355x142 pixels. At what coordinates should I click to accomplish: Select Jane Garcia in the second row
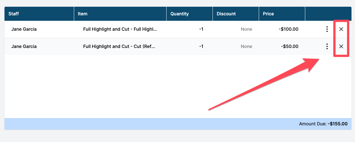tap(24, 46)
